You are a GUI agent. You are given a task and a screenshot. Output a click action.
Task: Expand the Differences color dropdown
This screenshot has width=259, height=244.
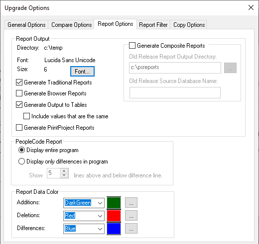click(100, 229)
